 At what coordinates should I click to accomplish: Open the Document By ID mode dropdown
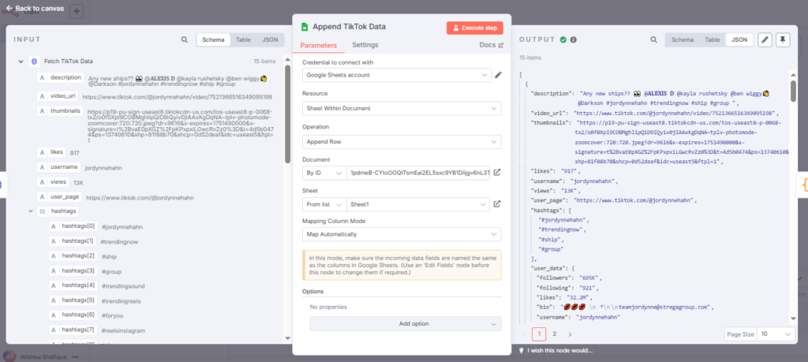(x=324, y=173)
